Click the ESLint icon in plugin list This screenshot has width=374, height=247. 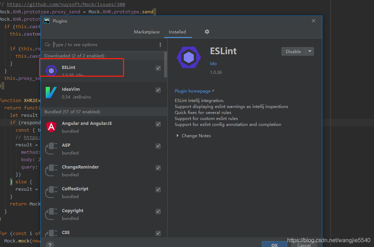click(51, 70)
